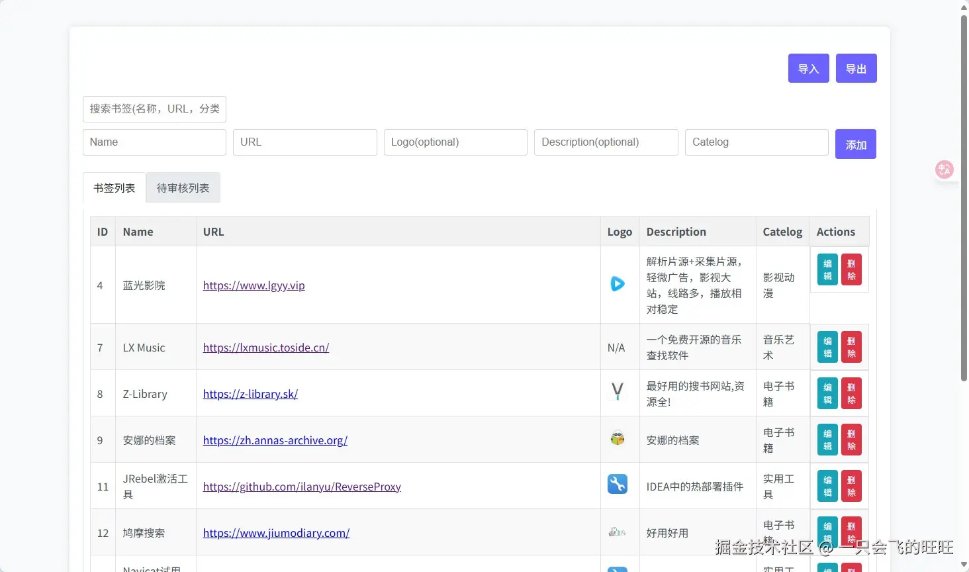Viewport: 969px width, 572px height.
Task: Switch to the 待审核列表 tab
Action: (x=183, y=187)
